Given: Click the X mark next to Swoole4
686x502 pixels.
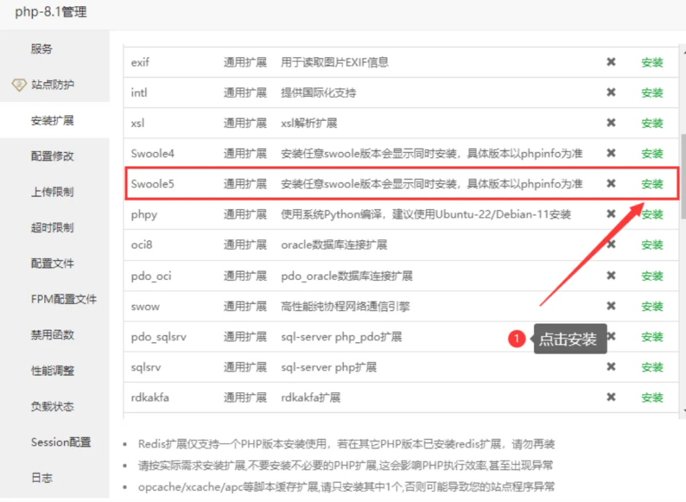Looking at the screenshot, I should pos(611,153).
